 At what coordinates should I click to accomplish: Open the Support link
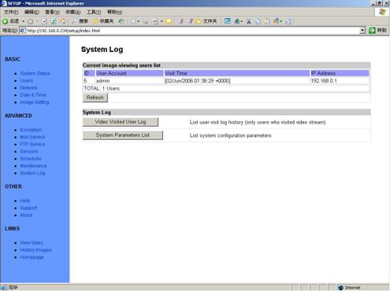[x=28, y=208]
